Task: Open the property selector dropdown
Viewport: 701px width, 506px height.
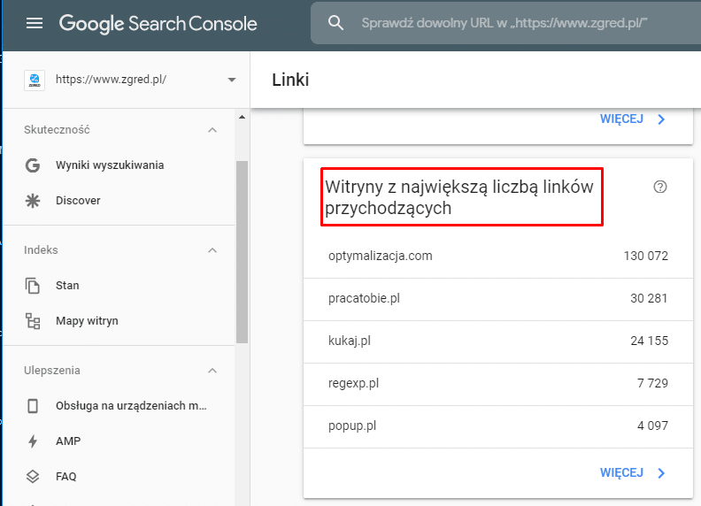Action: click(232, 80)
